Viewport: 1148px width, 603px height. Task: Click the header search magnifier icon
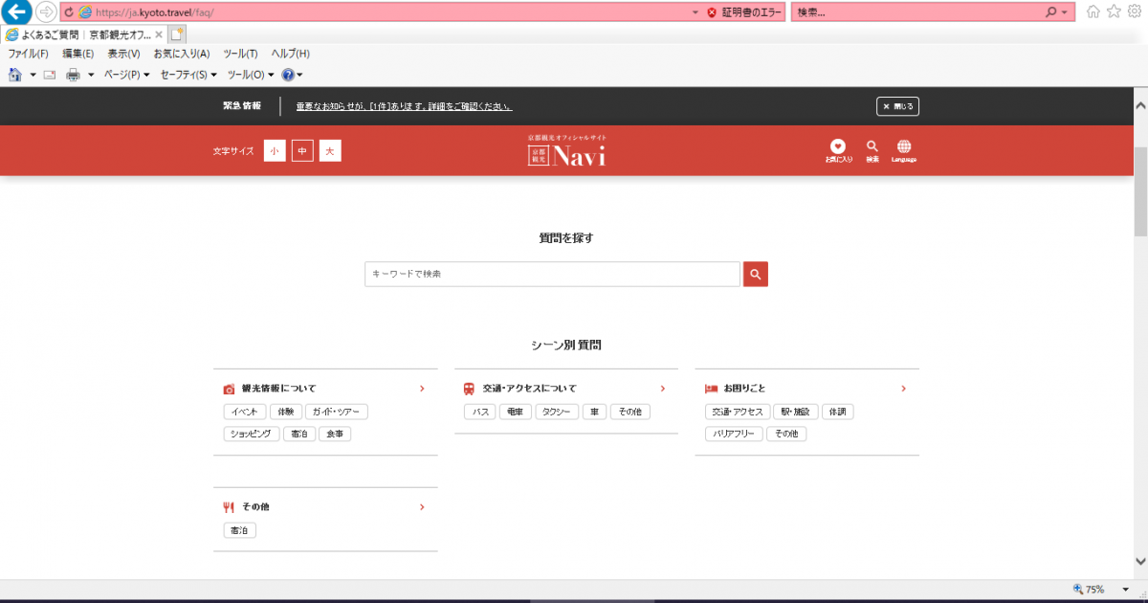(x=872, y=147)
